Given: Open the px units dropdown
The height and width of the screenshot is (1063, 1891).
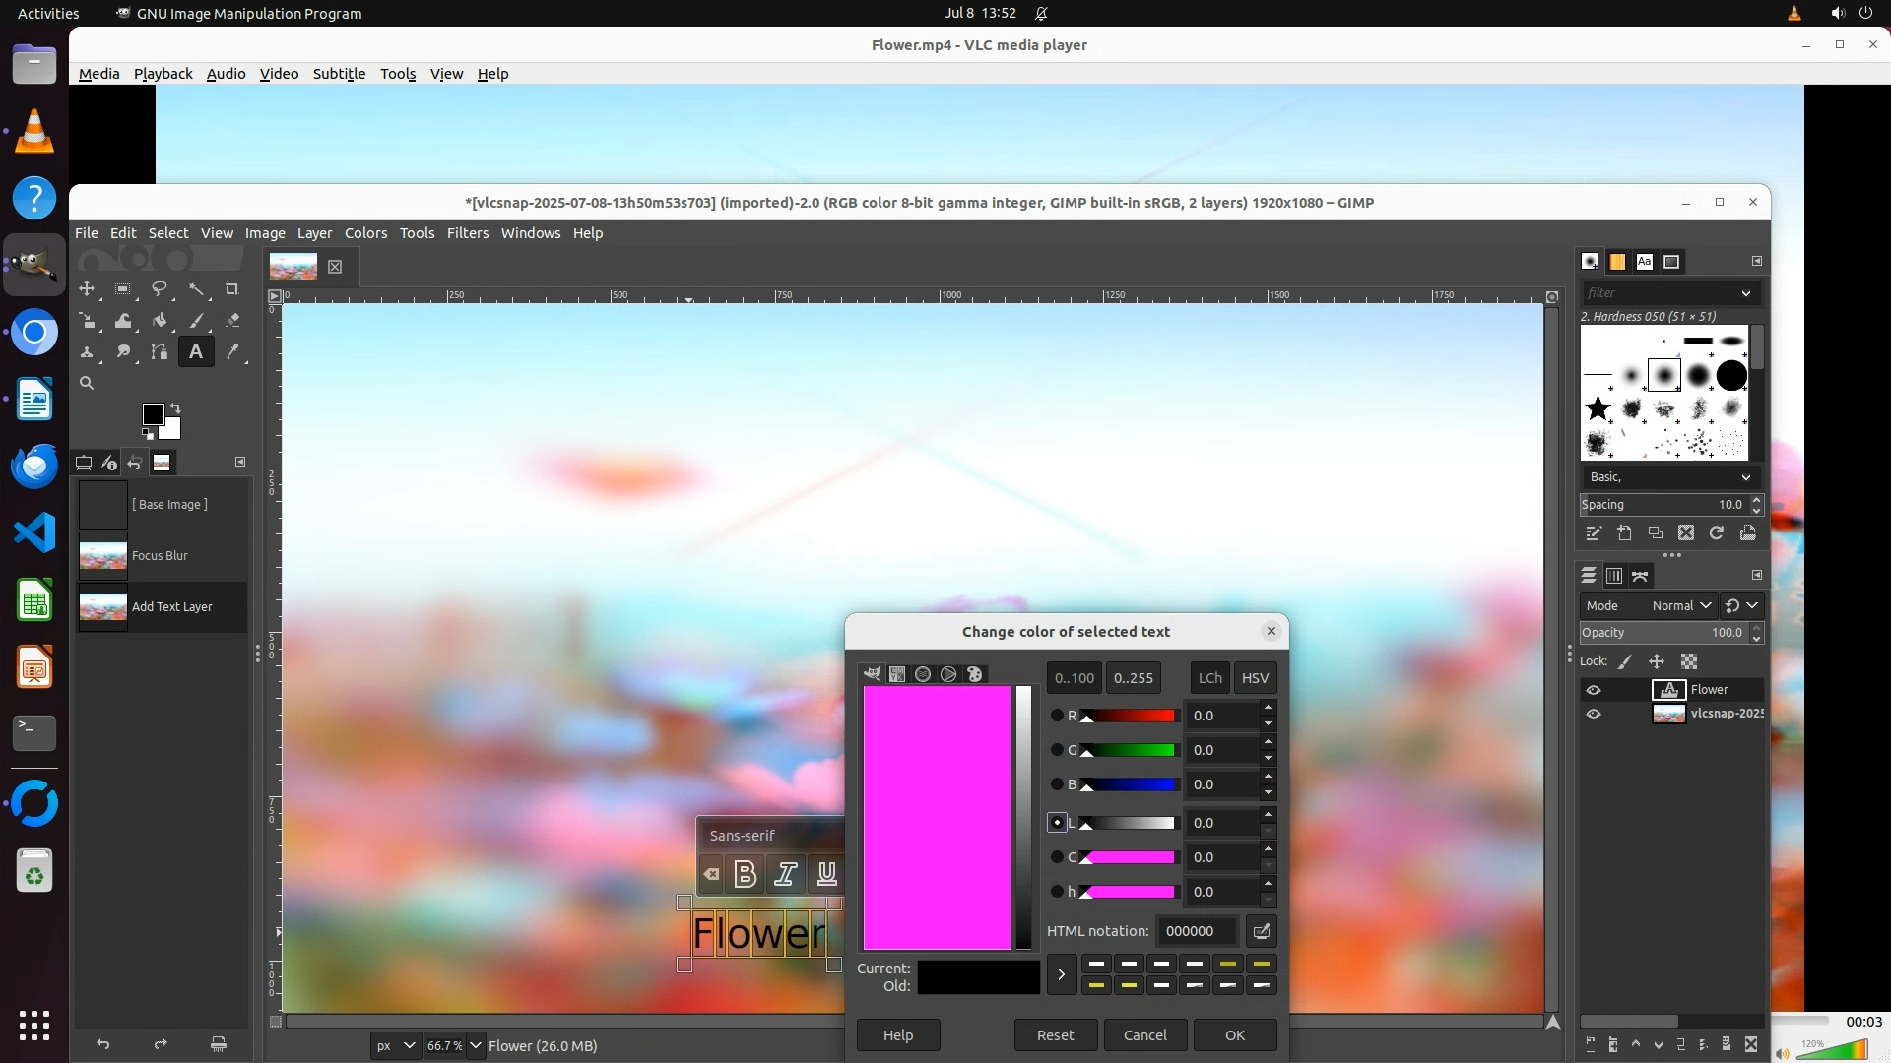Looking at the screenshot, I should click(x=395, y=1045).
